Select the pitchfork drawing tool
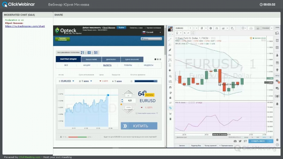 tap(170, 45)
